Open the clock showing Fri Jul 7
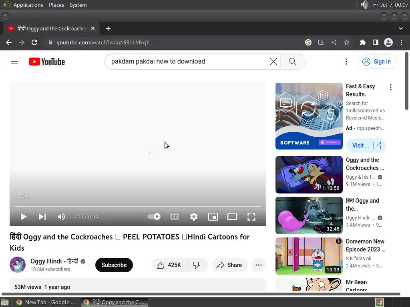Viewport: 410px width, 307px height. click(x=390, y=5)
